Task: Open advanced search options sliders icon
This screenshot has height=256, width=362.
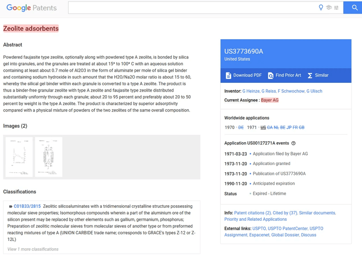Action: (336, 7)
